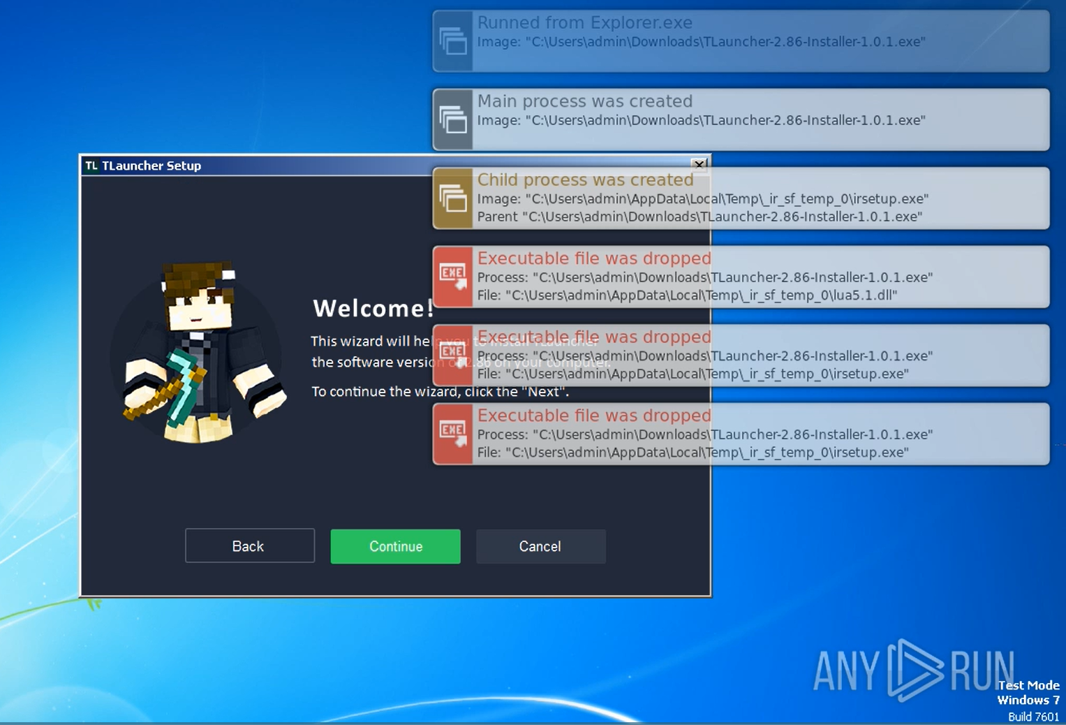This screenshot has height=725, width=1066.
Task: Click the 'Child process was created' heading
Action: coord(585,180)
